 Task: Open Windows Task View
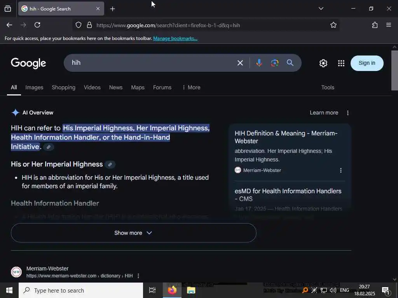[x=152, y=290]
